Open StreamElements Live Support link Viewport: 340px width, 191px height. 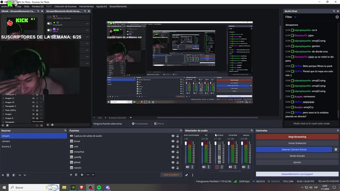(x=297, y=174)
